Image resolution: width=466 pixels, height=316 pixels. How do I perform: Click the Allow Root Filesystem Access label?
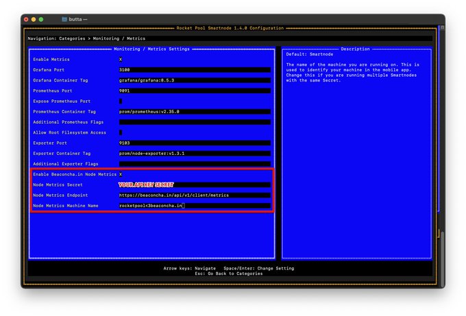[x=69, y=132]
